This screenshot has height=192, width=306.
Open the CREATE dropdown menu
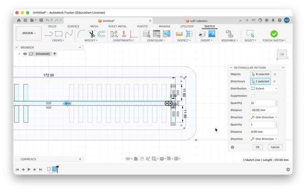click(58, 40)
